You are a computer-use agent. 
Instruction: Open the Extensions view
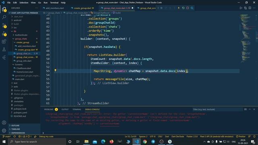point(4,41)
